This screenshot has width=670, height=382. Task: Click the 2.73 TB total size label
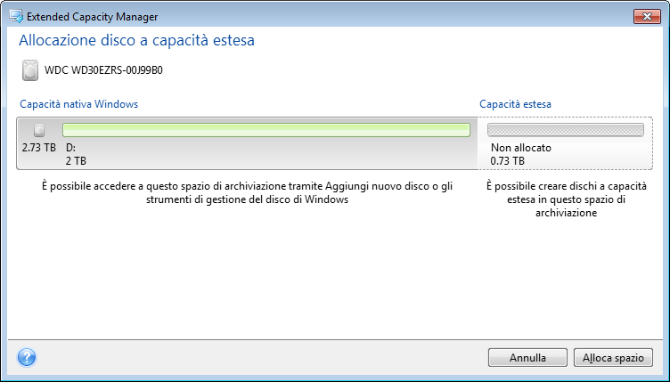click(38, 148)
